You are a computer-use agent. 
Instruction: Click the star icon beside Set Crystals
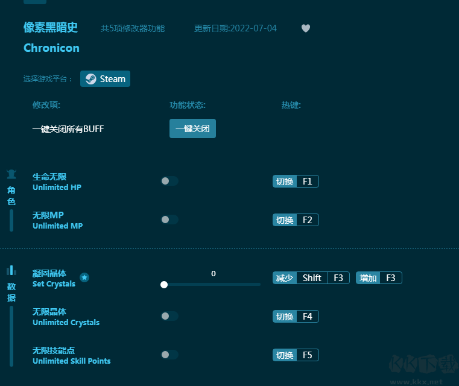pyautogui.click(x=84, y=277)
